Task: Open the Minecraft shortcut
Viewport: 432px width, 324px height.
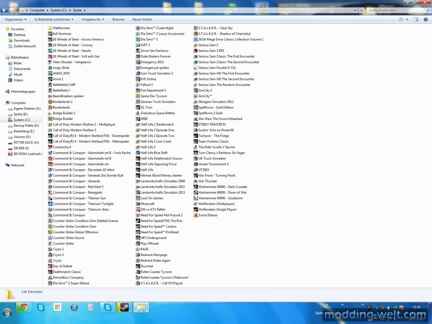Action: (147, 204)
